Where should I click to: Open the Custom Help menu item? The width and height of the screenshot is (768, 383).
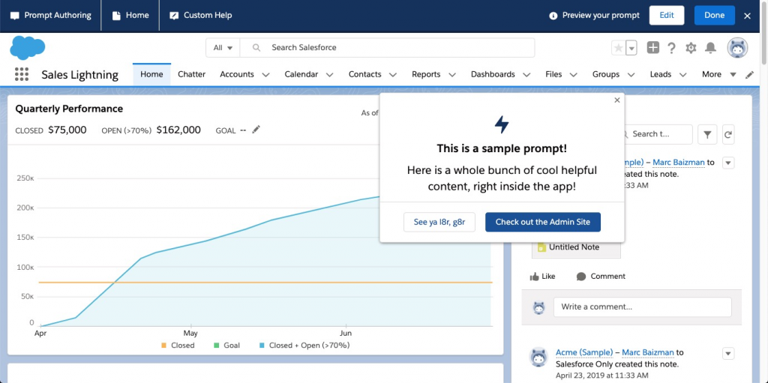tap(200, 15)
